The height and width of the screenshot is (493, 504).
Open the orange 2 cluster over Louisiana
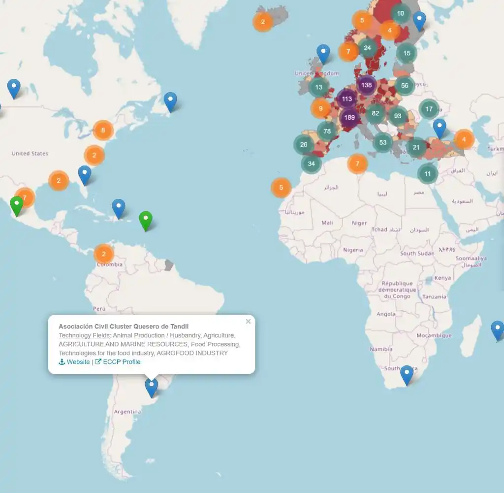tap(59, 181)
